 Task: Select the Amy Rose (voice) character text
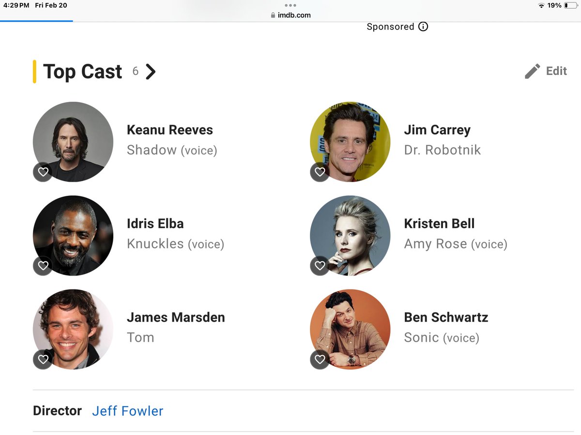(x=456, y=244)
